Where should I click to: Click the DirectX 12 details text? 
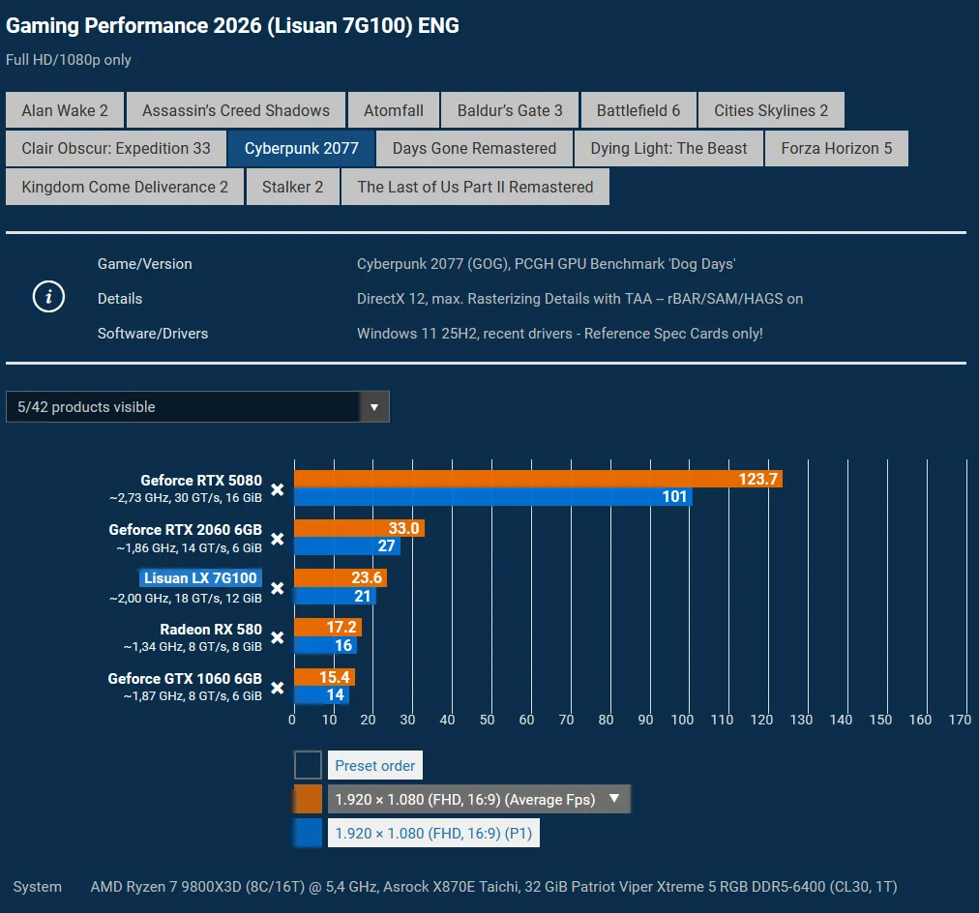point(580,299)
